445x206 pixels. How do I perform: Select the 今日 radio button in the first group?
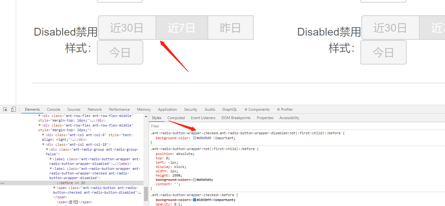click(x=120, y=52)
